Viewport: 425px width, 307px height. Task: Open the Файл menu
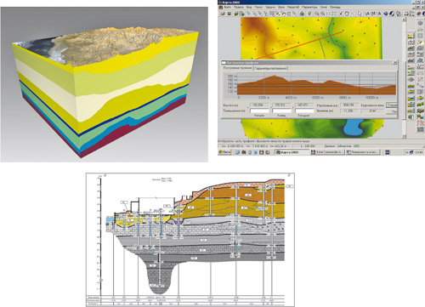[228, 7]
